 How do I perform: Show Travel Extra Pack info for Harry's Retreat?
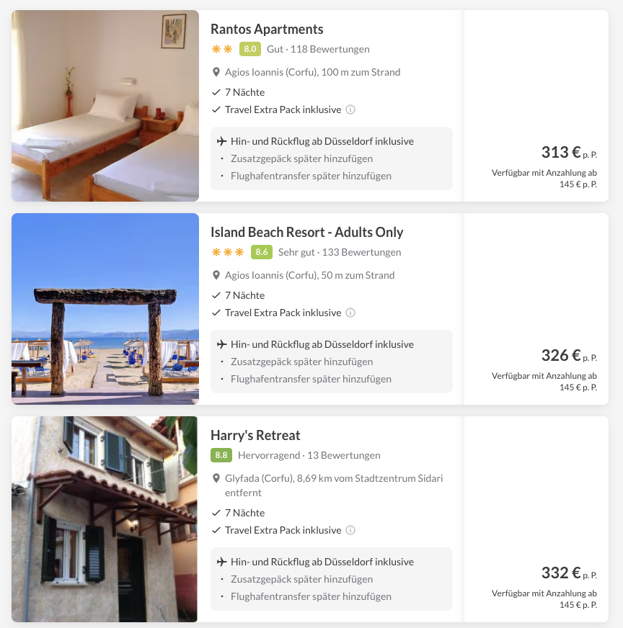(x=350, y=530)
